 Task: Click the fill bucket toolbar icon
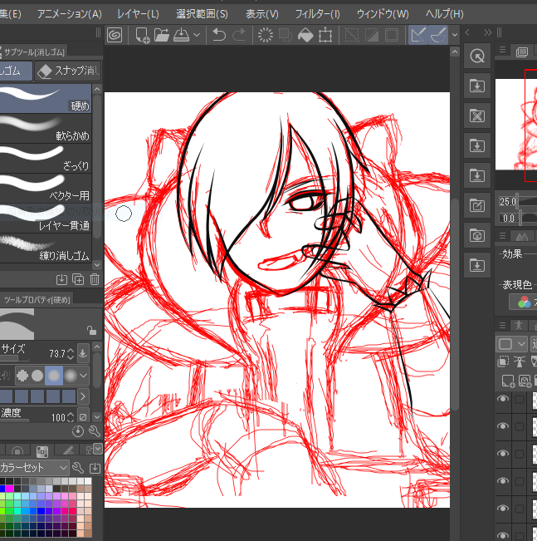pos(305,35)
